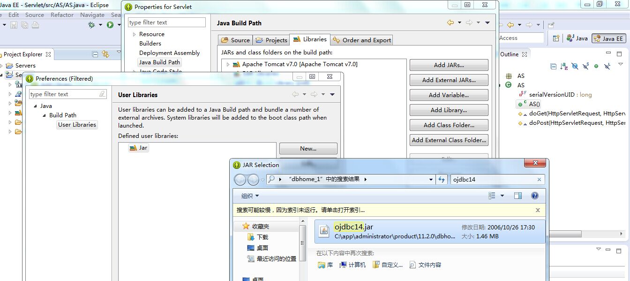Hide local types in the Outline view
Viewport: 630px width, 281px height.
coord(607,67)
